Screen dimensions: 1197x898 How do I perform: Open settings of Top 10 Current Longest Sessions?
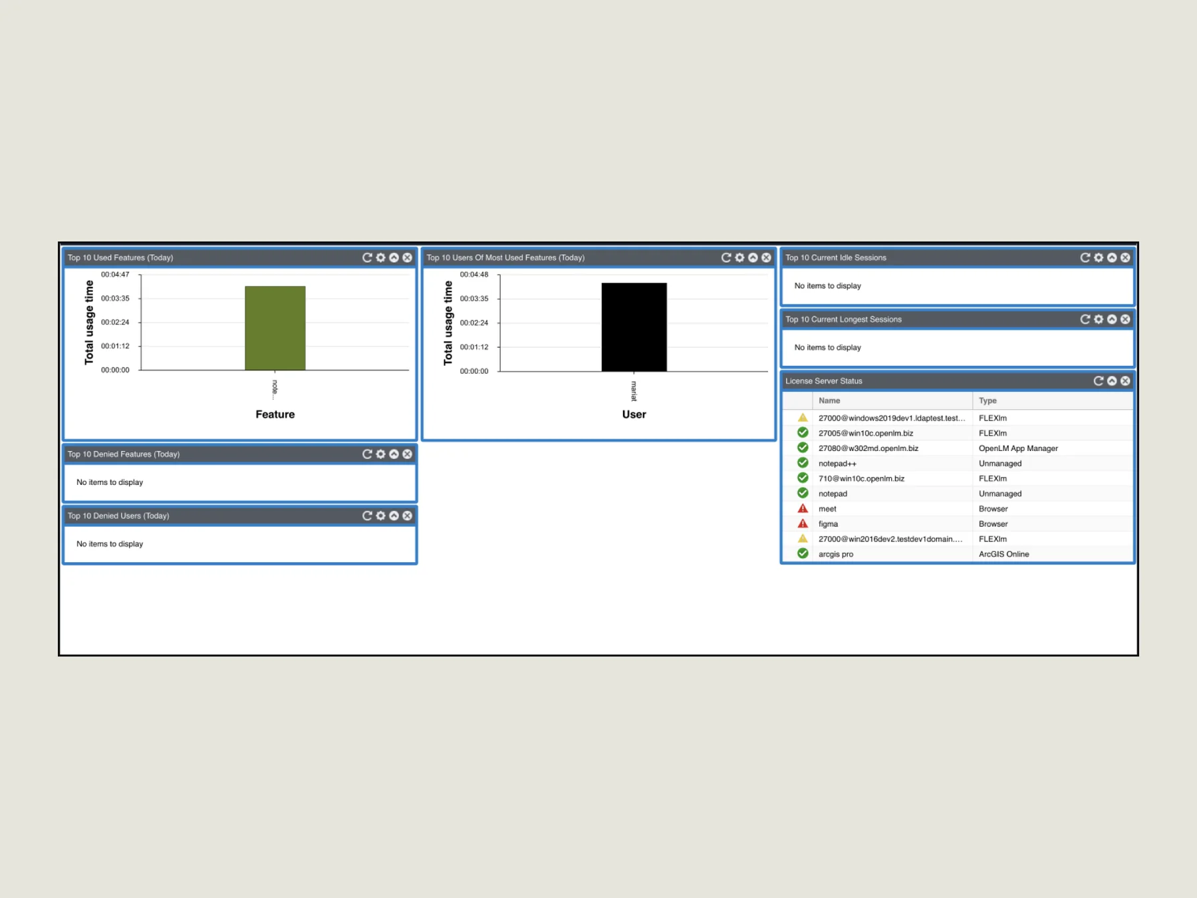[1099, 319]
